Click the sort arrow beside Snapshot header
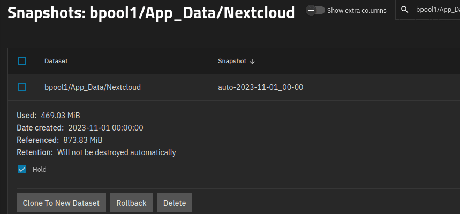Viewport: 460px width, 214px height. coord(252,61)
